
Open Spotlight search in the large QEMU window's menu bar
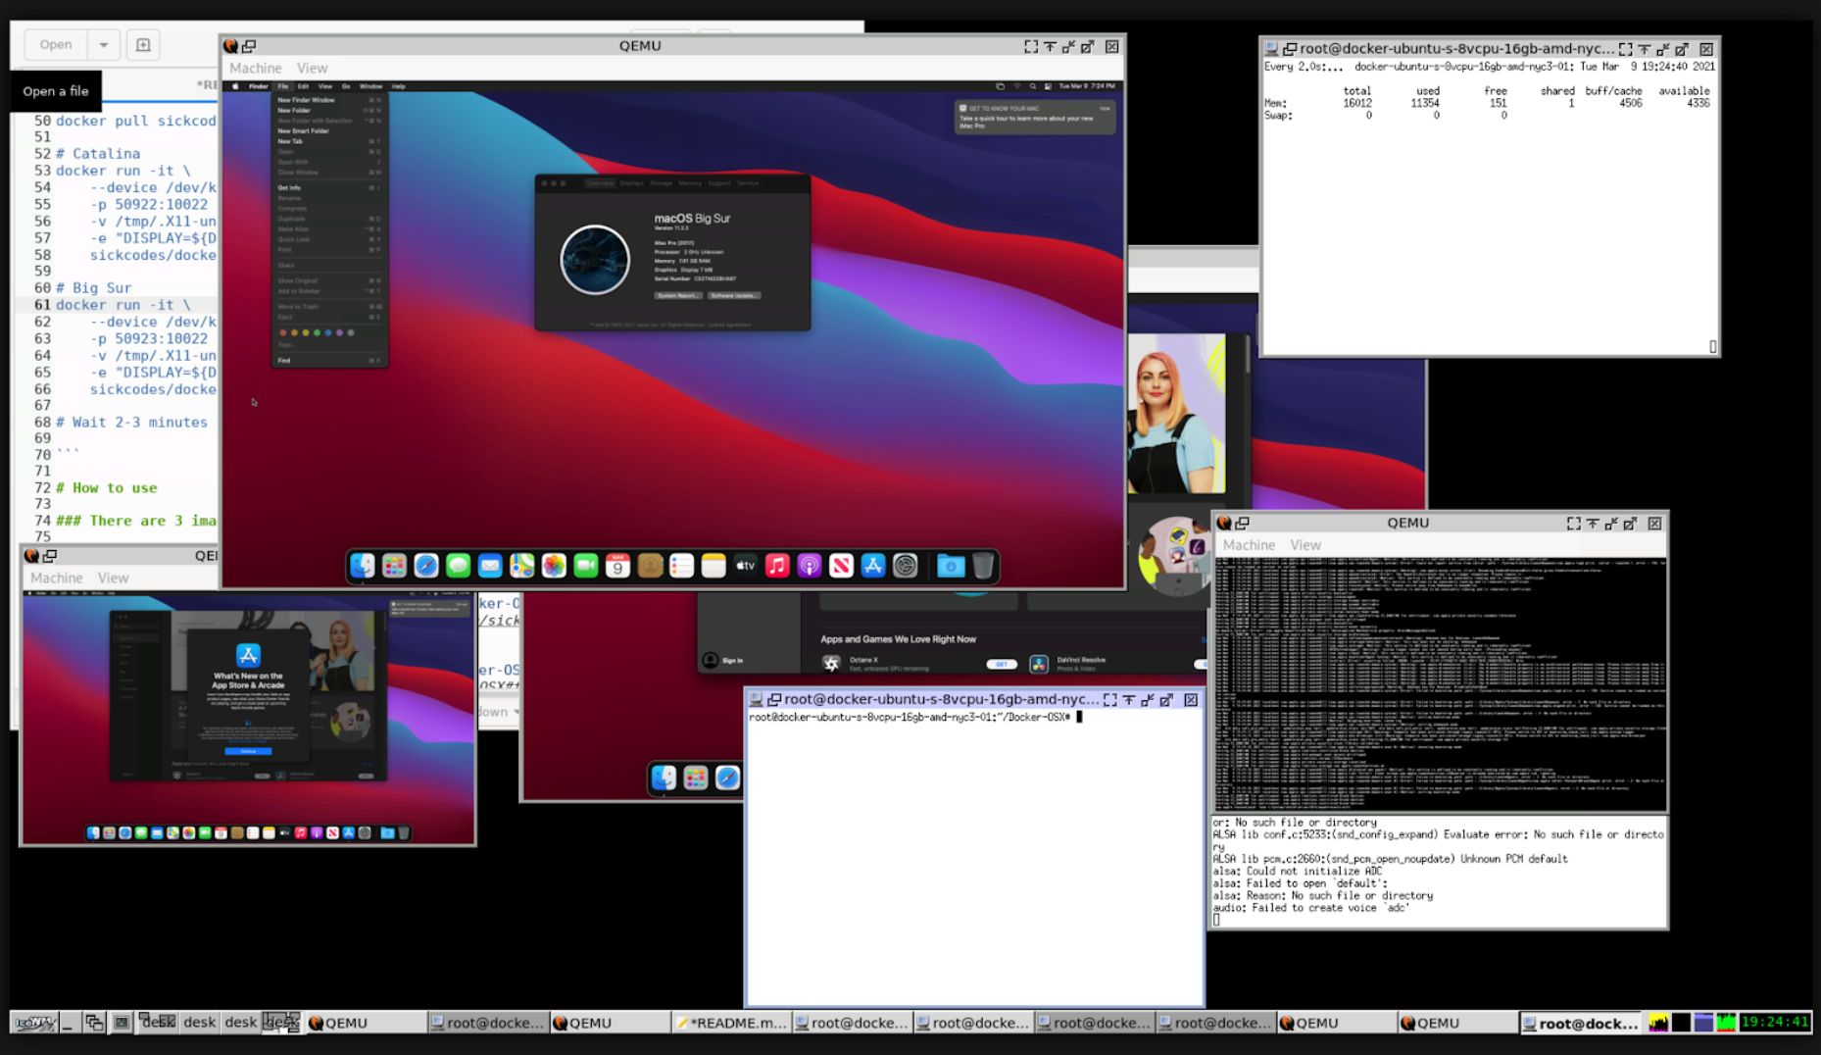tap(1032, 86)
